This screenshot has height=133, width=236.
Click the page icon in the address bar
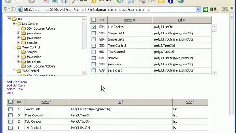20,10
